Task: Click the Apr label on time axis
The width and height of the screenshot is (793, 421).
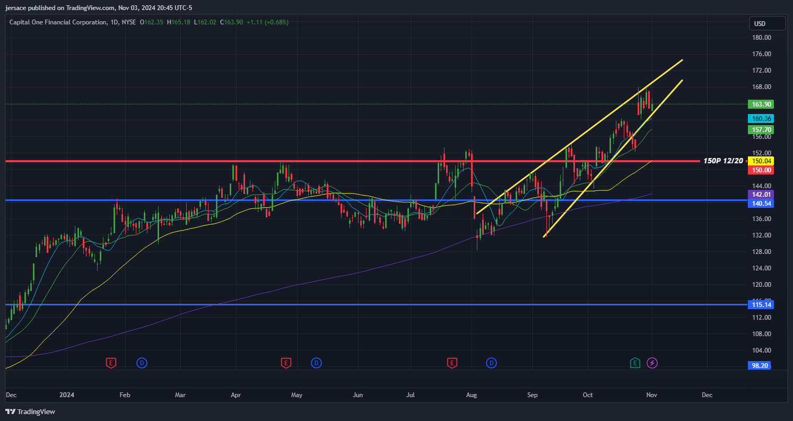Action: 236,395
